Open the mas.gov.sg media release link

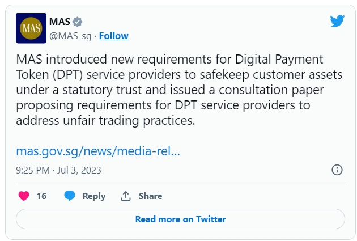coord(98,151)
